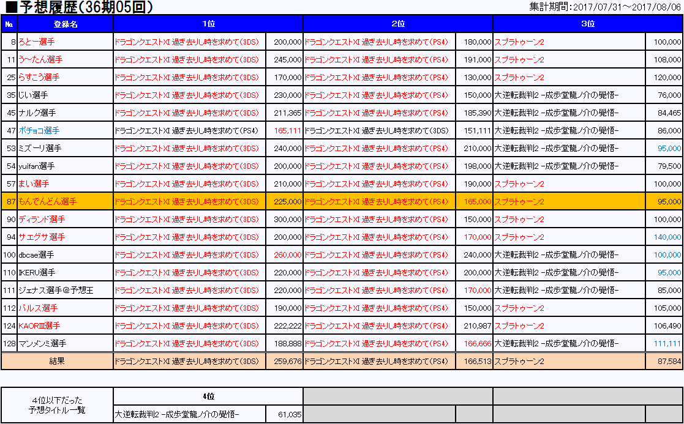Click the value 191,000

[478, 60]
